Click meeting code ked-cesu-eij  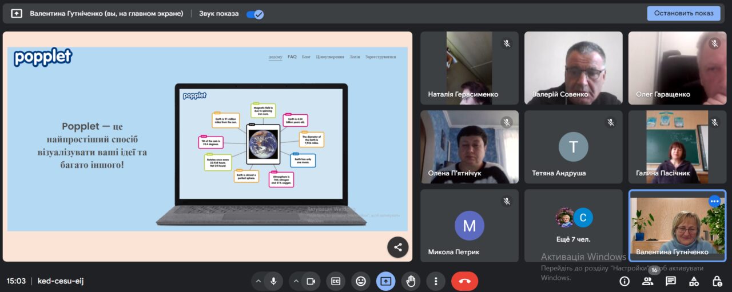tap(61, 281)
